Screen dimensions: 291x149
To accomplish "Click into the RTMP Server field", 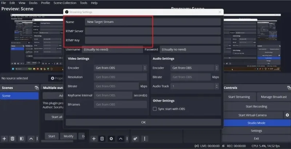I will coord(153,31).
